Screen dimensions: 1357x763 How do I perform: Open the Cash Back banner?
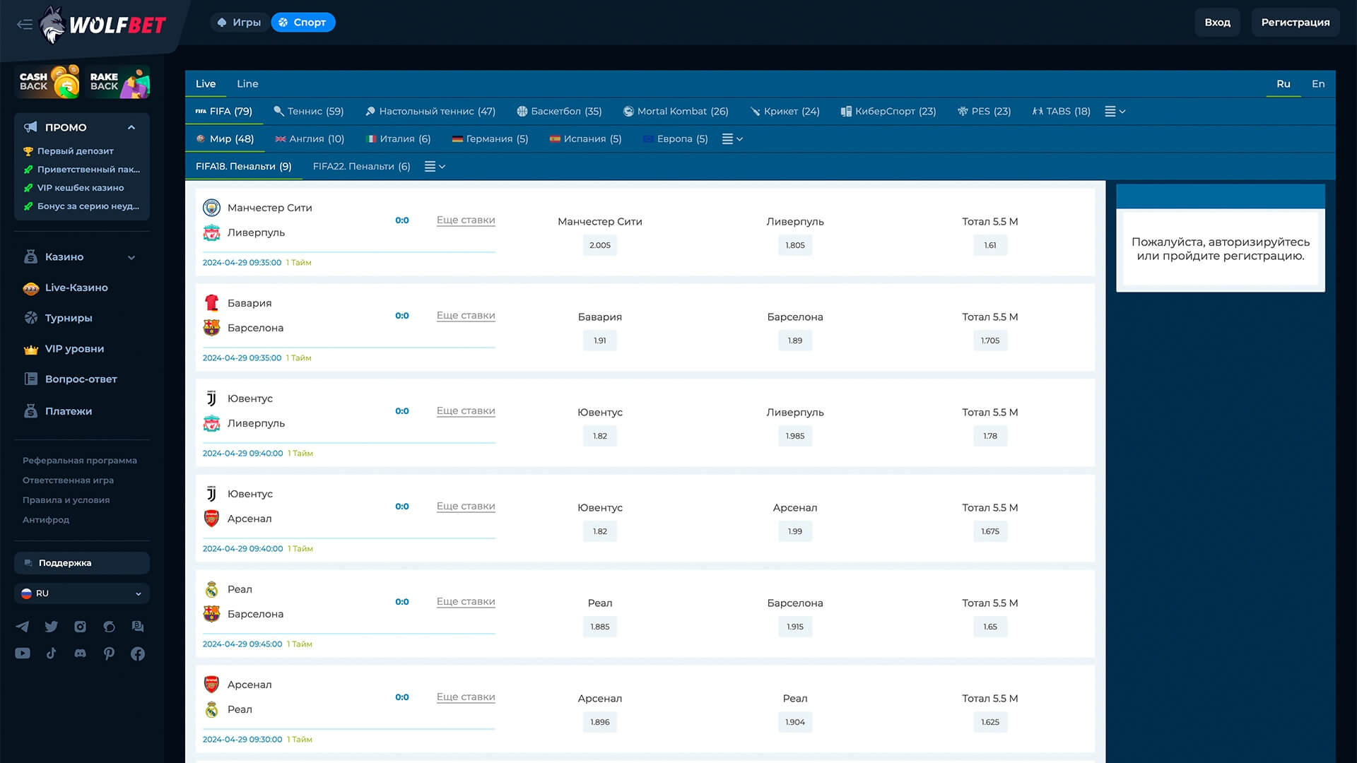[x=47, y=82]
